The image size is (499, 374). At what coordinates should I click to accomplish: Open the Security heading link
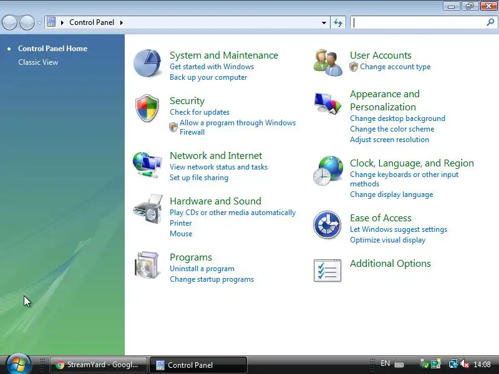click(x=187, y=101)
